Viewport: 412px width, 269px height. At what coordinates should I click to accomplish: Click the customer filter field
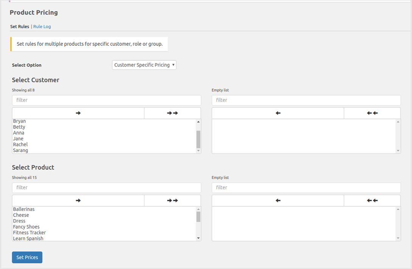click(106, 100)
